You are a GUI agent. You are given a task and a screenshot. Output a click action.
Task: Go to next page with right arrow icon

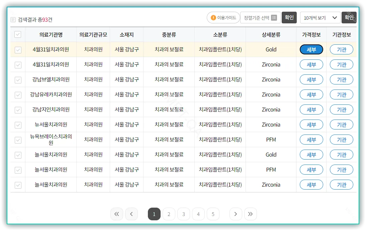coord(236,214)
